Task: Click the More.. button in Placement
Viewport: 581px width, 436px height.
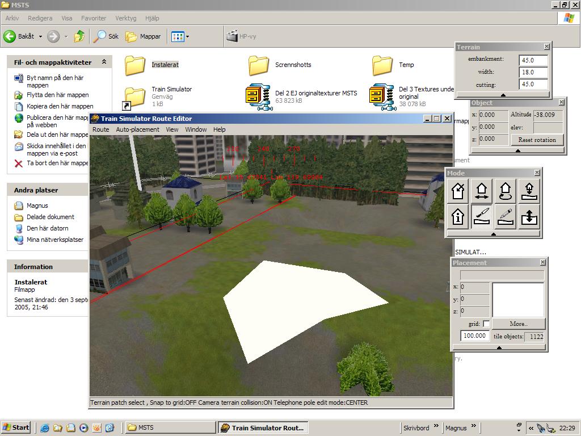Action: coord(519,324)
